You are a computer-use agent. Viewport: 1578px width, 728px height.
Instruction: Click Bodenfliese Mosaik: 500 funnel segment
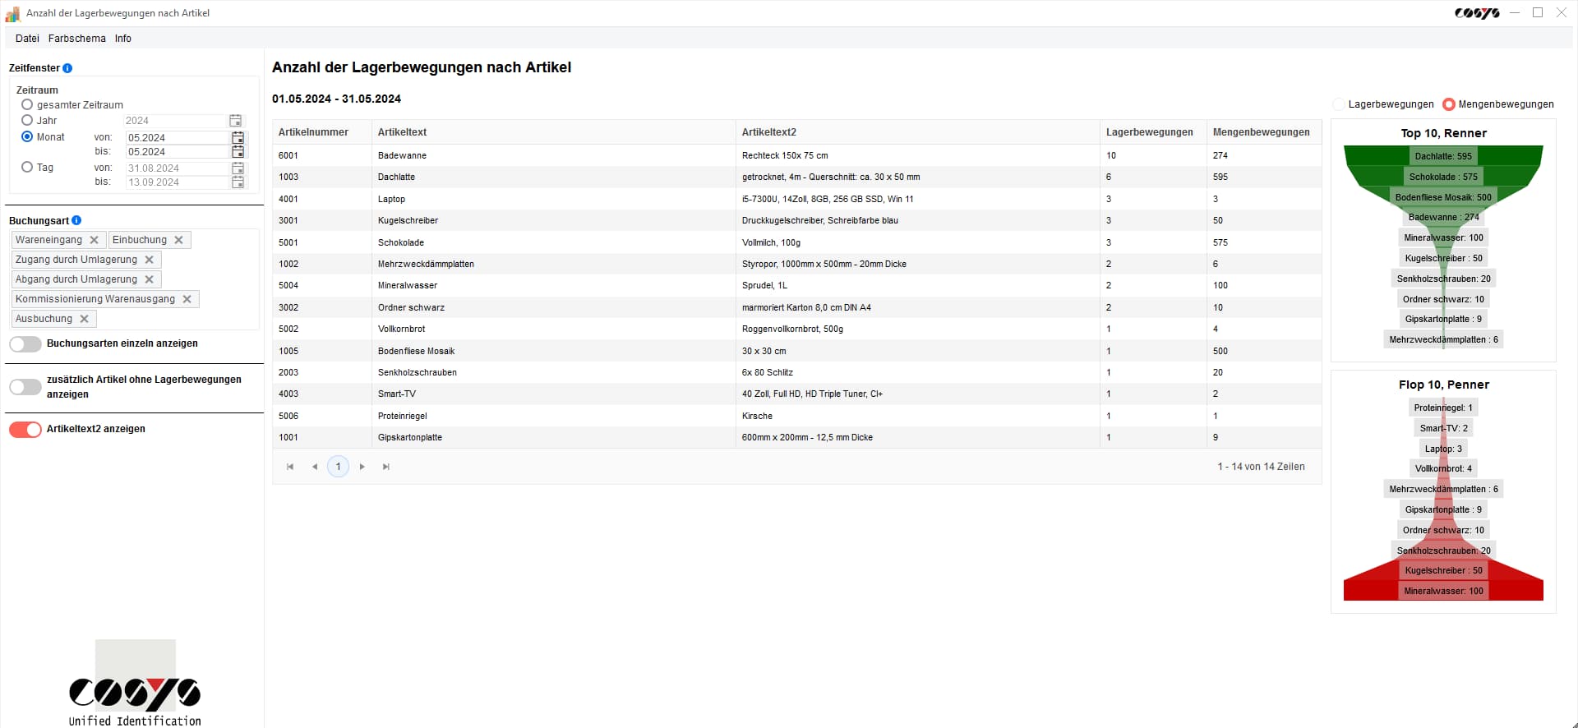pyautogui.click(x=1443, y=197)
